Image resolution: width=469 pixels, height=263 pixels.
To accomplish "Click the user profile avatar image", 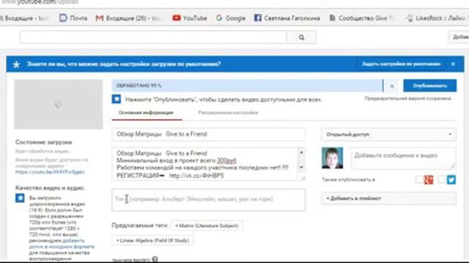I will tap(332, 158).
